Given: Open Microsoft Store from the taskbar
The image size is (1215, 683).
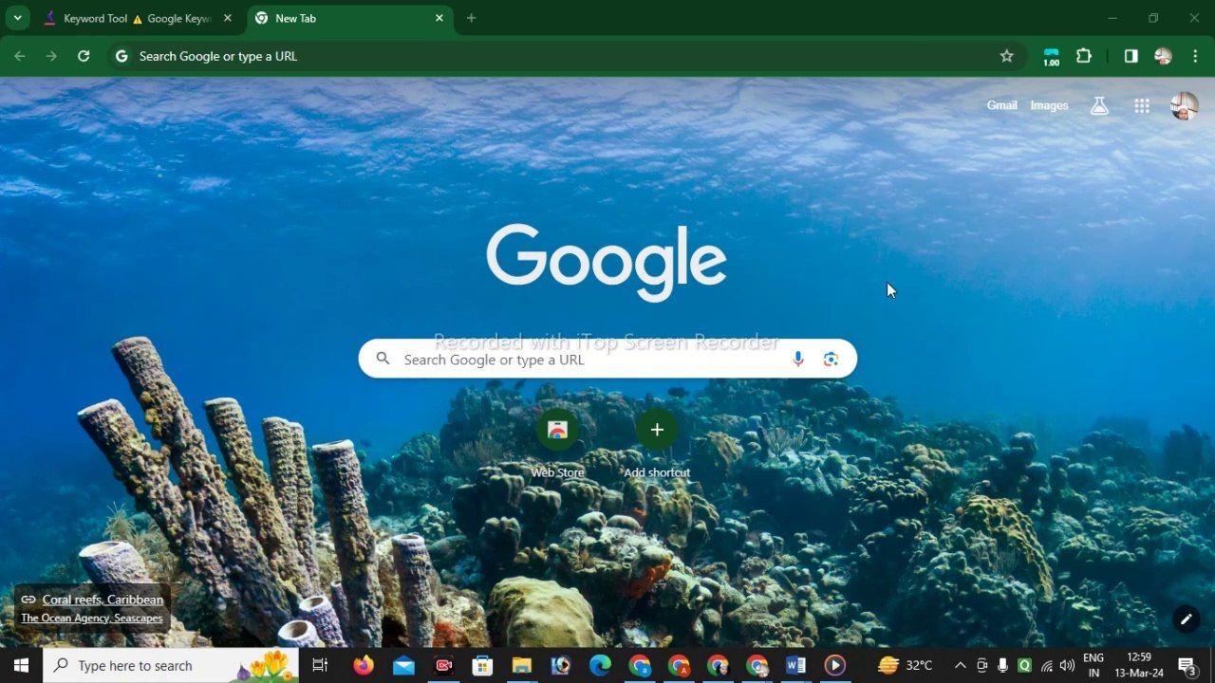Looking at the screenshot, I should click(482, 665).
